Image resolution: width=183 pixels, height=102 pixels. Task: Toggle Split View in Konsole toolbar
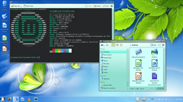click(28, 6)
